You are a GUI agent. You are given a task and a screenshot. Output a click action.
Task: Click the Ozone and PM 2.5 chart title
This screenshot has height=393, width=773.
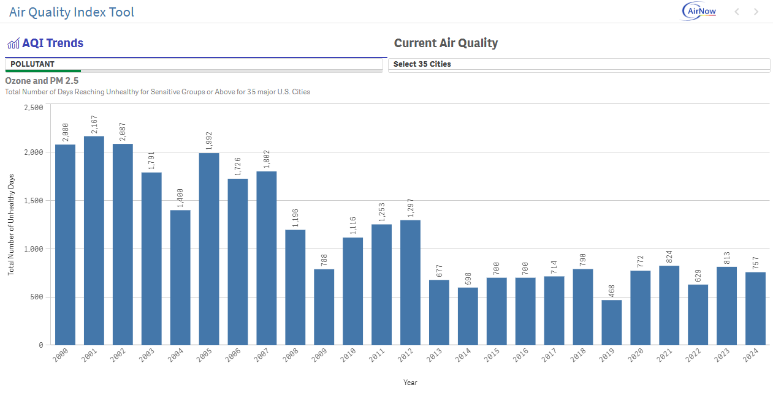pos(41,80)
